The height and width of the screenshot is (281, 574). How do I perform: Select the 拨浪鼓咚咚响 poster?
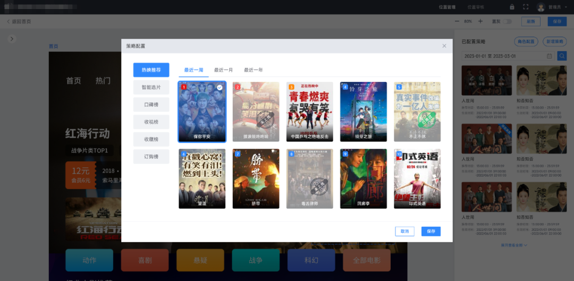point(256,112)
